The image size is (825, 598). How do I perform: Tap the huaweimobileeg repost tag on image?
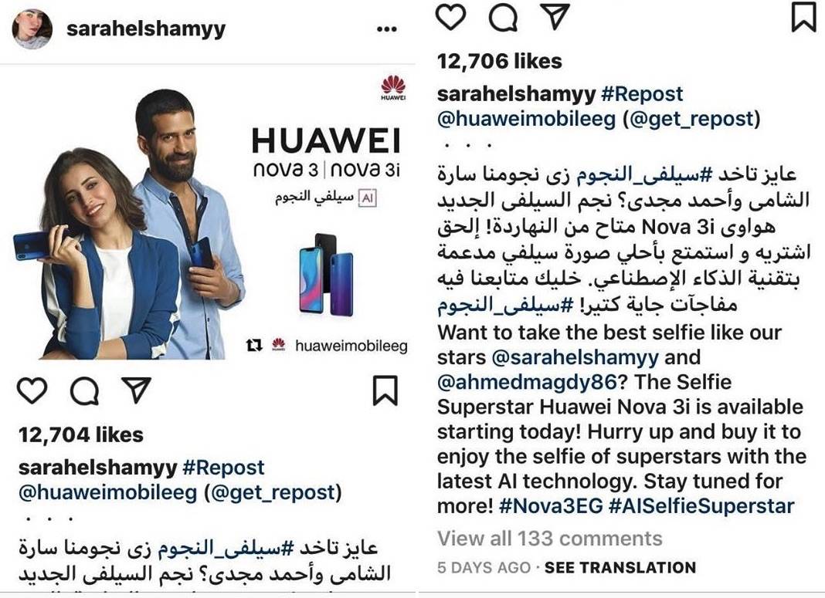tap(327, 346)
